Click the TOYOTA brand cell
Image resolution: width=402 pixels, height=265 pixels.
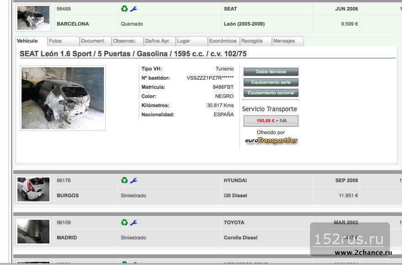pos(234,222)
